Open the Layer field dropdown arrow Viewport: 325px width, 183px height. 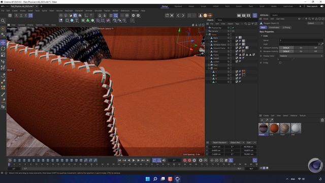[x=319, y=44]
